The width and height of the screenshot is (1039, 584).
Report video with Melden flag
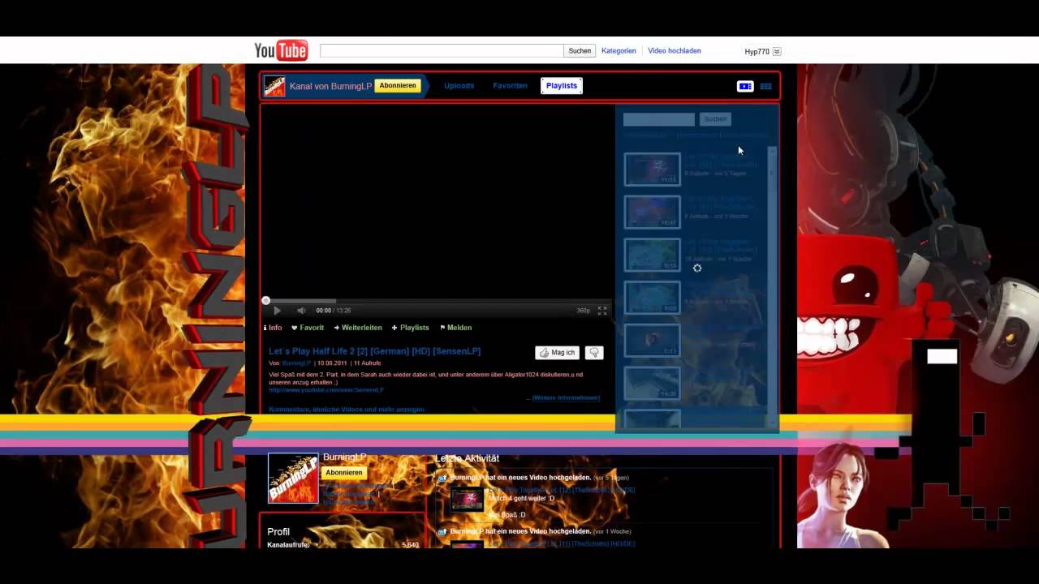point(455,328)
